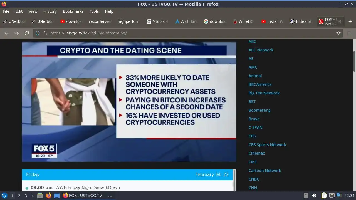Click the taskbar clock showing 22:31
The image size is (356, 200).
point(349,196)
